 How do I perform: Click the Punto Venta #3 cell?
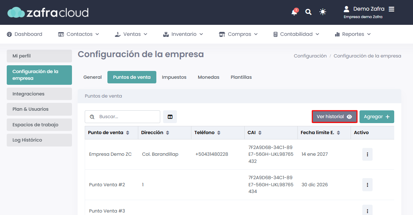click(107, 211)
